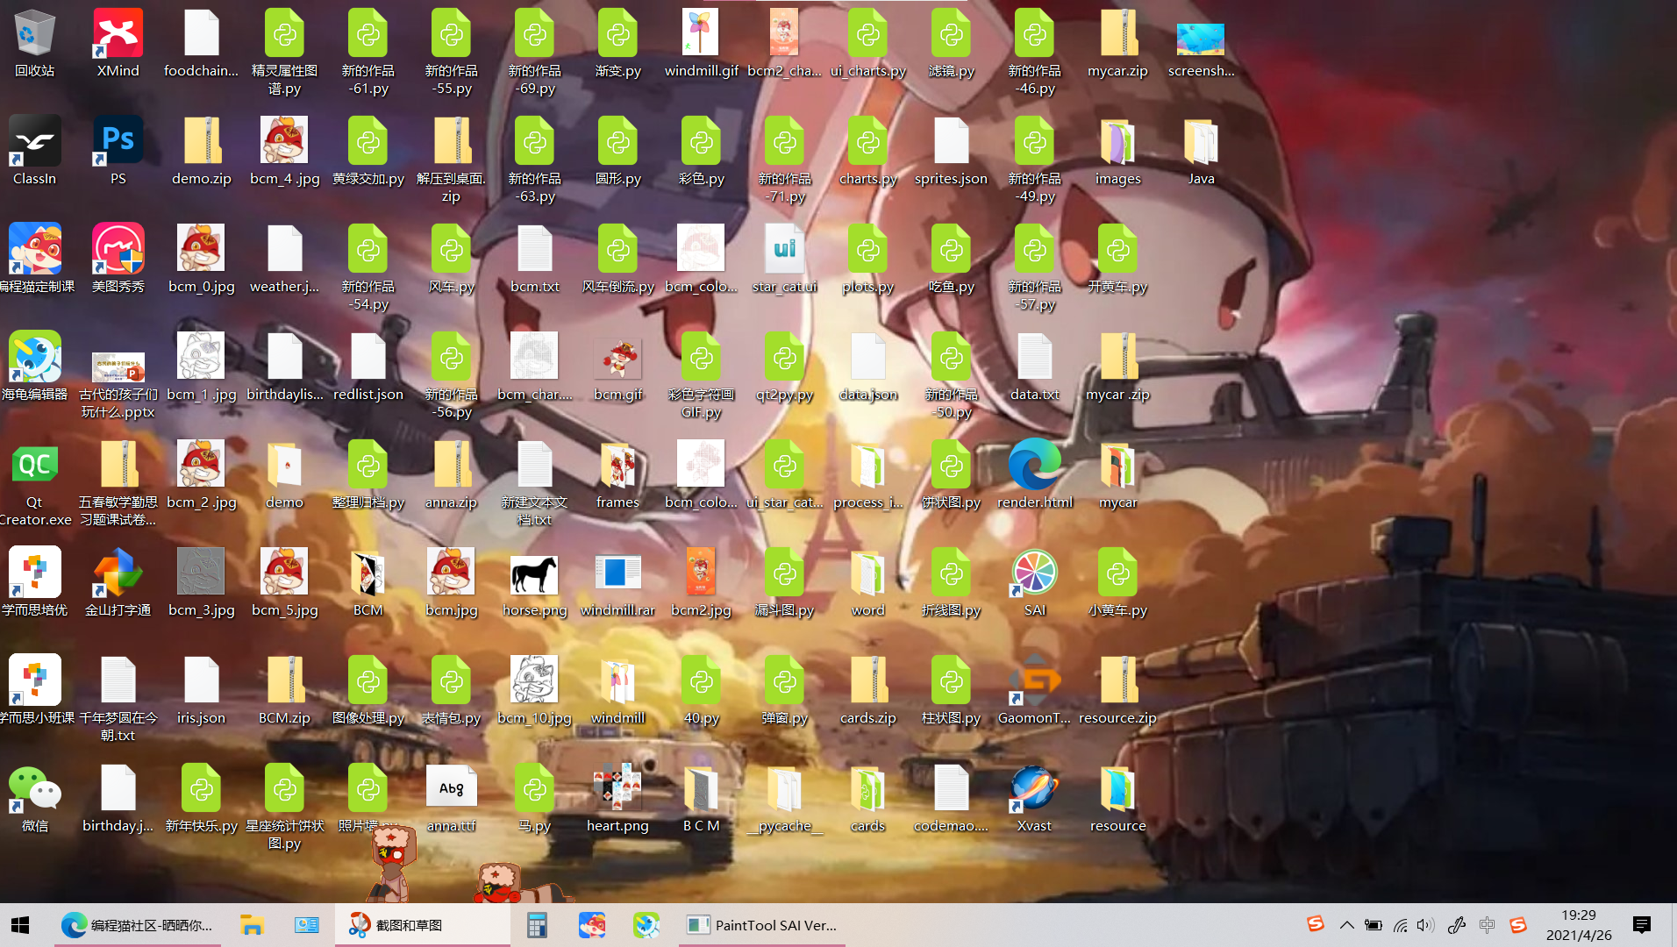Select the 表情包.py file
The width and height of the screenshot is (1677, 947).
click(x=452, y=689)
